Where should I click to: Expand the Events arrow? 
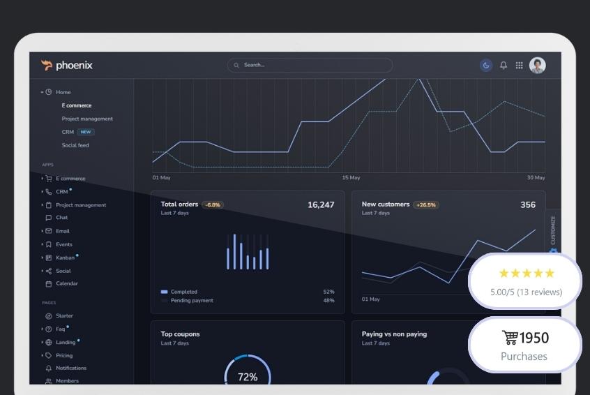pos(42,244)
